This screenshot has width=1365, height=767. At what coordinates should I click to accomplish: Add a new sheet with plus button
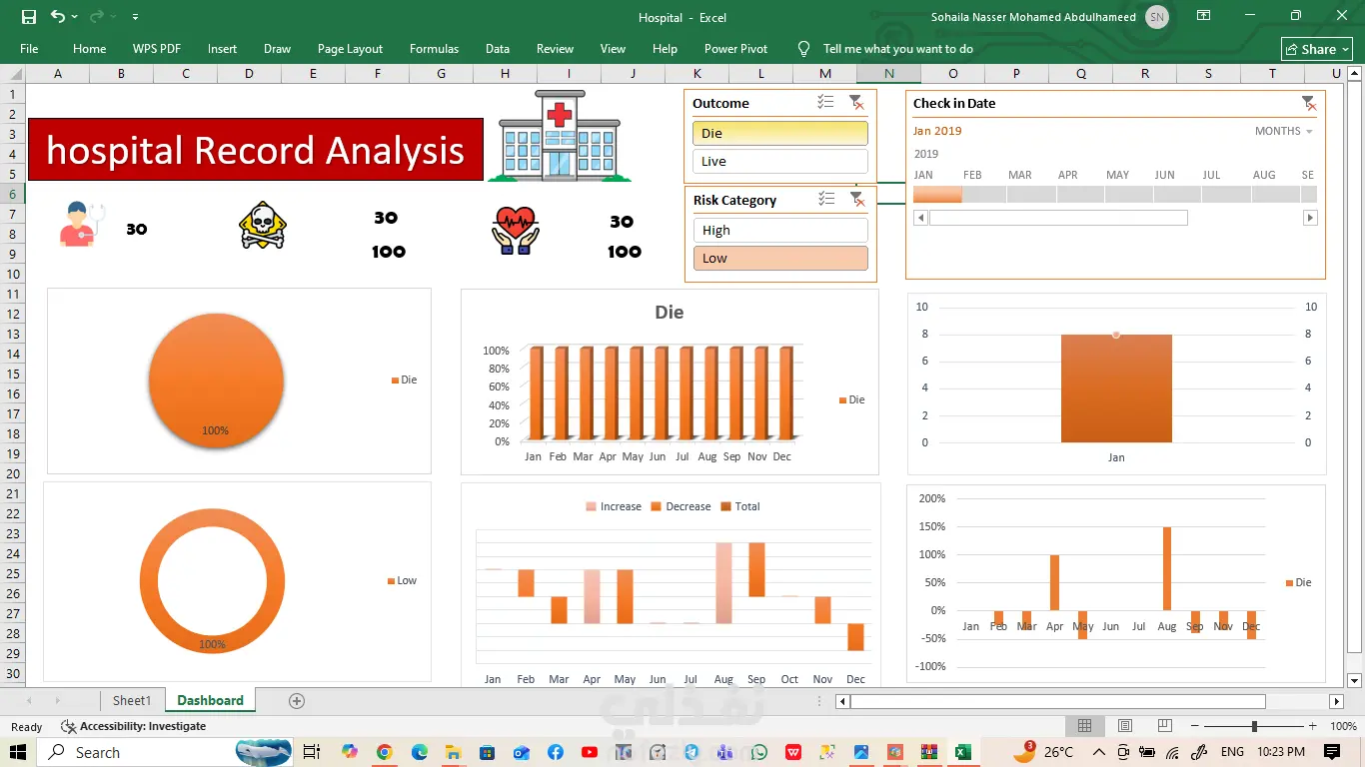[x=297, y=701]
